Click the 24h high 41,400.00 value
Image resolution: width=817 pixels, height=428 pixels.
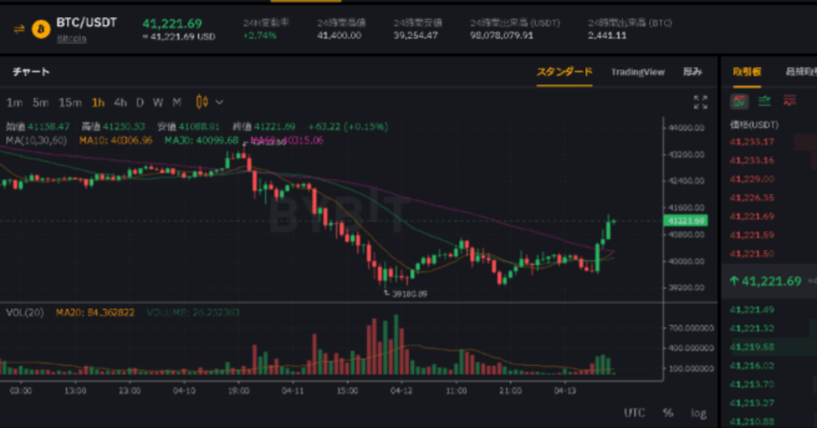(x=339, y=36)
